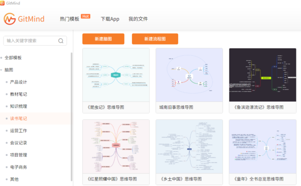This screenshot has height=186, width=301.
Task: Select the 教材笔记 category
Action: pos(19,94)
